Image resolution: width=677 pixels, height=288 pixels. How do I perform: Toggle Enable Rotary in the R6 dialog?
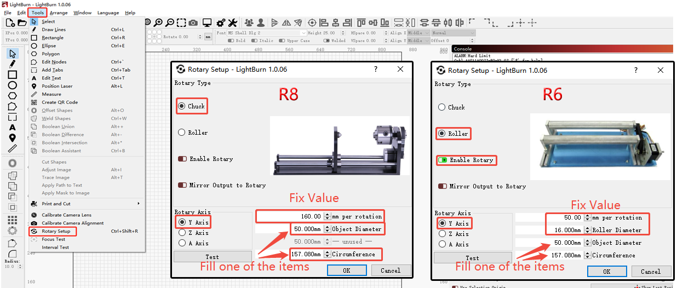point(442,160)
